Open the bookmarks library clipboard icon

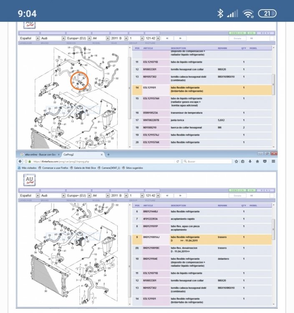tap(243, 161)
